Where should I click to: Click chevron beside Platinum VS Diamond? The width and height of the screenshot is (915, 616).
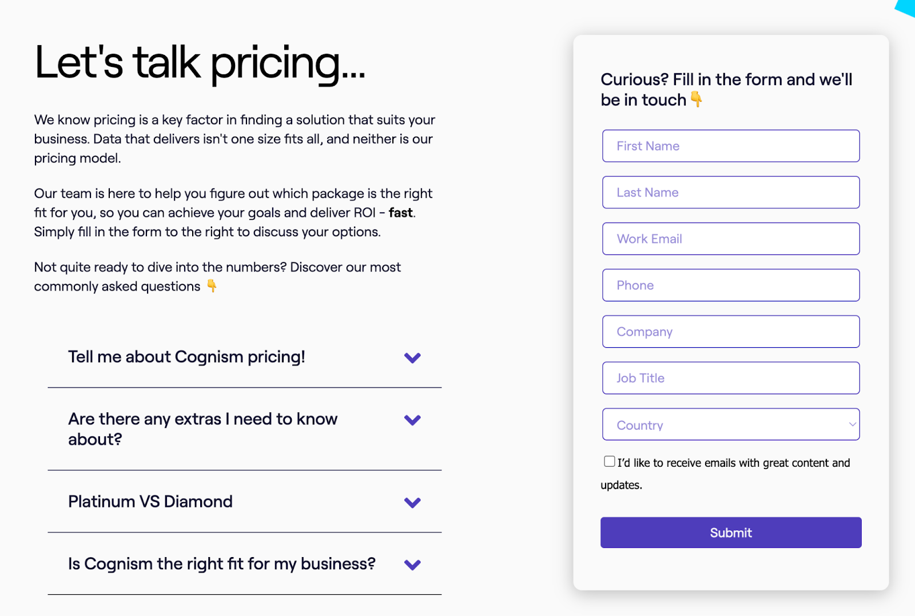tap(412, 503)
